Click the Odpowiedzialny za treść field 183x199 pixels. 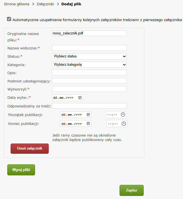pyautogui.click(x=89, y=106)
